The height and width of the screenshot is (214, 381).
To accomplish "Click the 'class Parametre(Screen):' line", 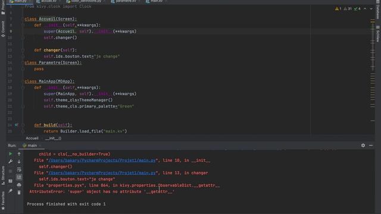I will coord(53,62).
